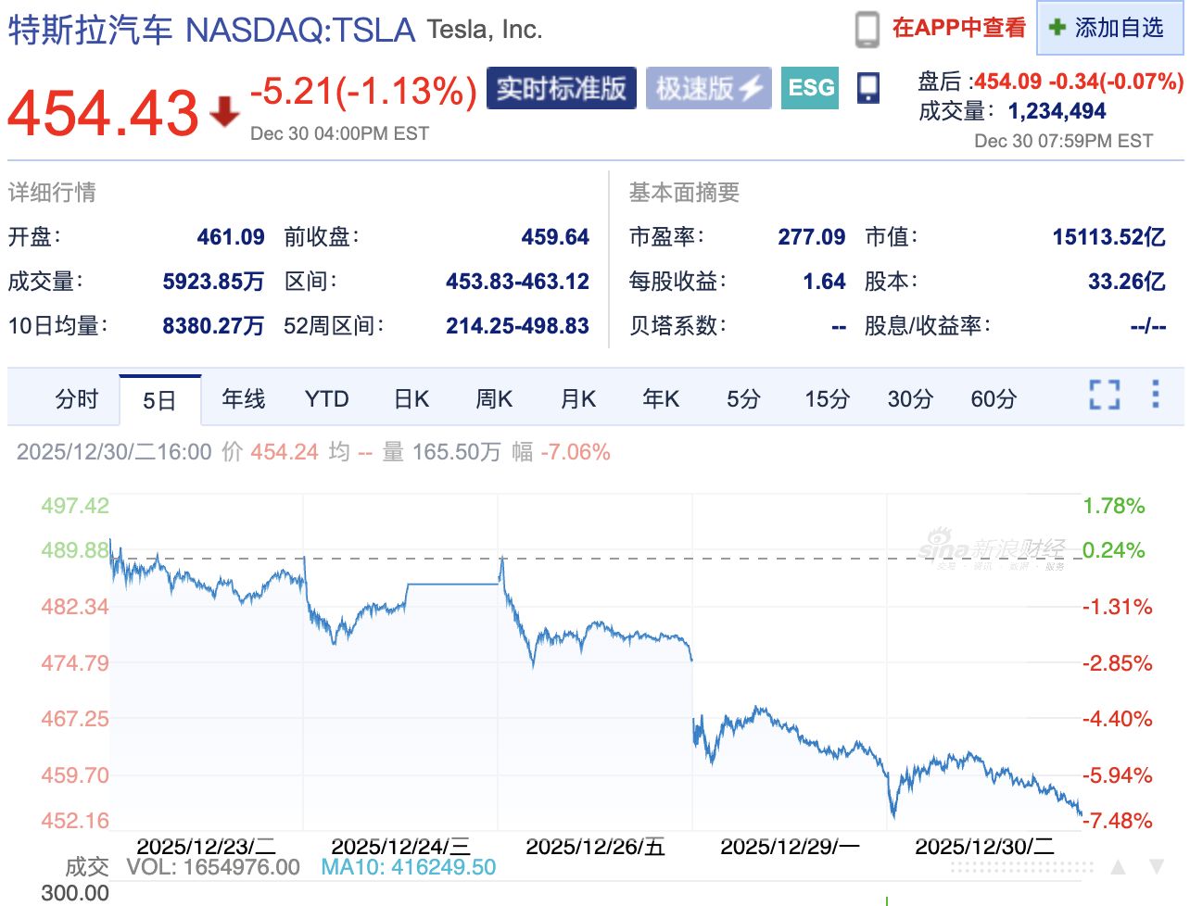Click the up triangle arrow below the chart
Image resolution: width=1190 pixels, height=906 pixels.
tap(1119, 868)
